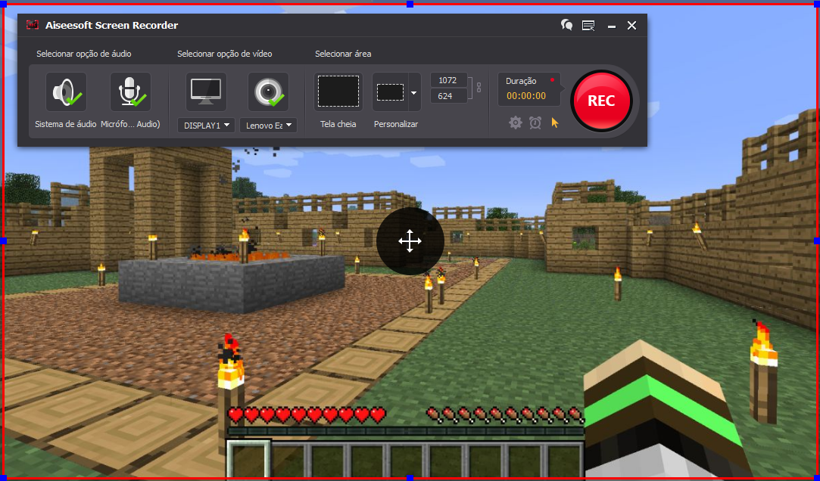Screen dimensions: 820x481
Task: Click the Aiseesoft Screen Recorder logo icon
Action: pyautogui.click(x=33, y=25)
